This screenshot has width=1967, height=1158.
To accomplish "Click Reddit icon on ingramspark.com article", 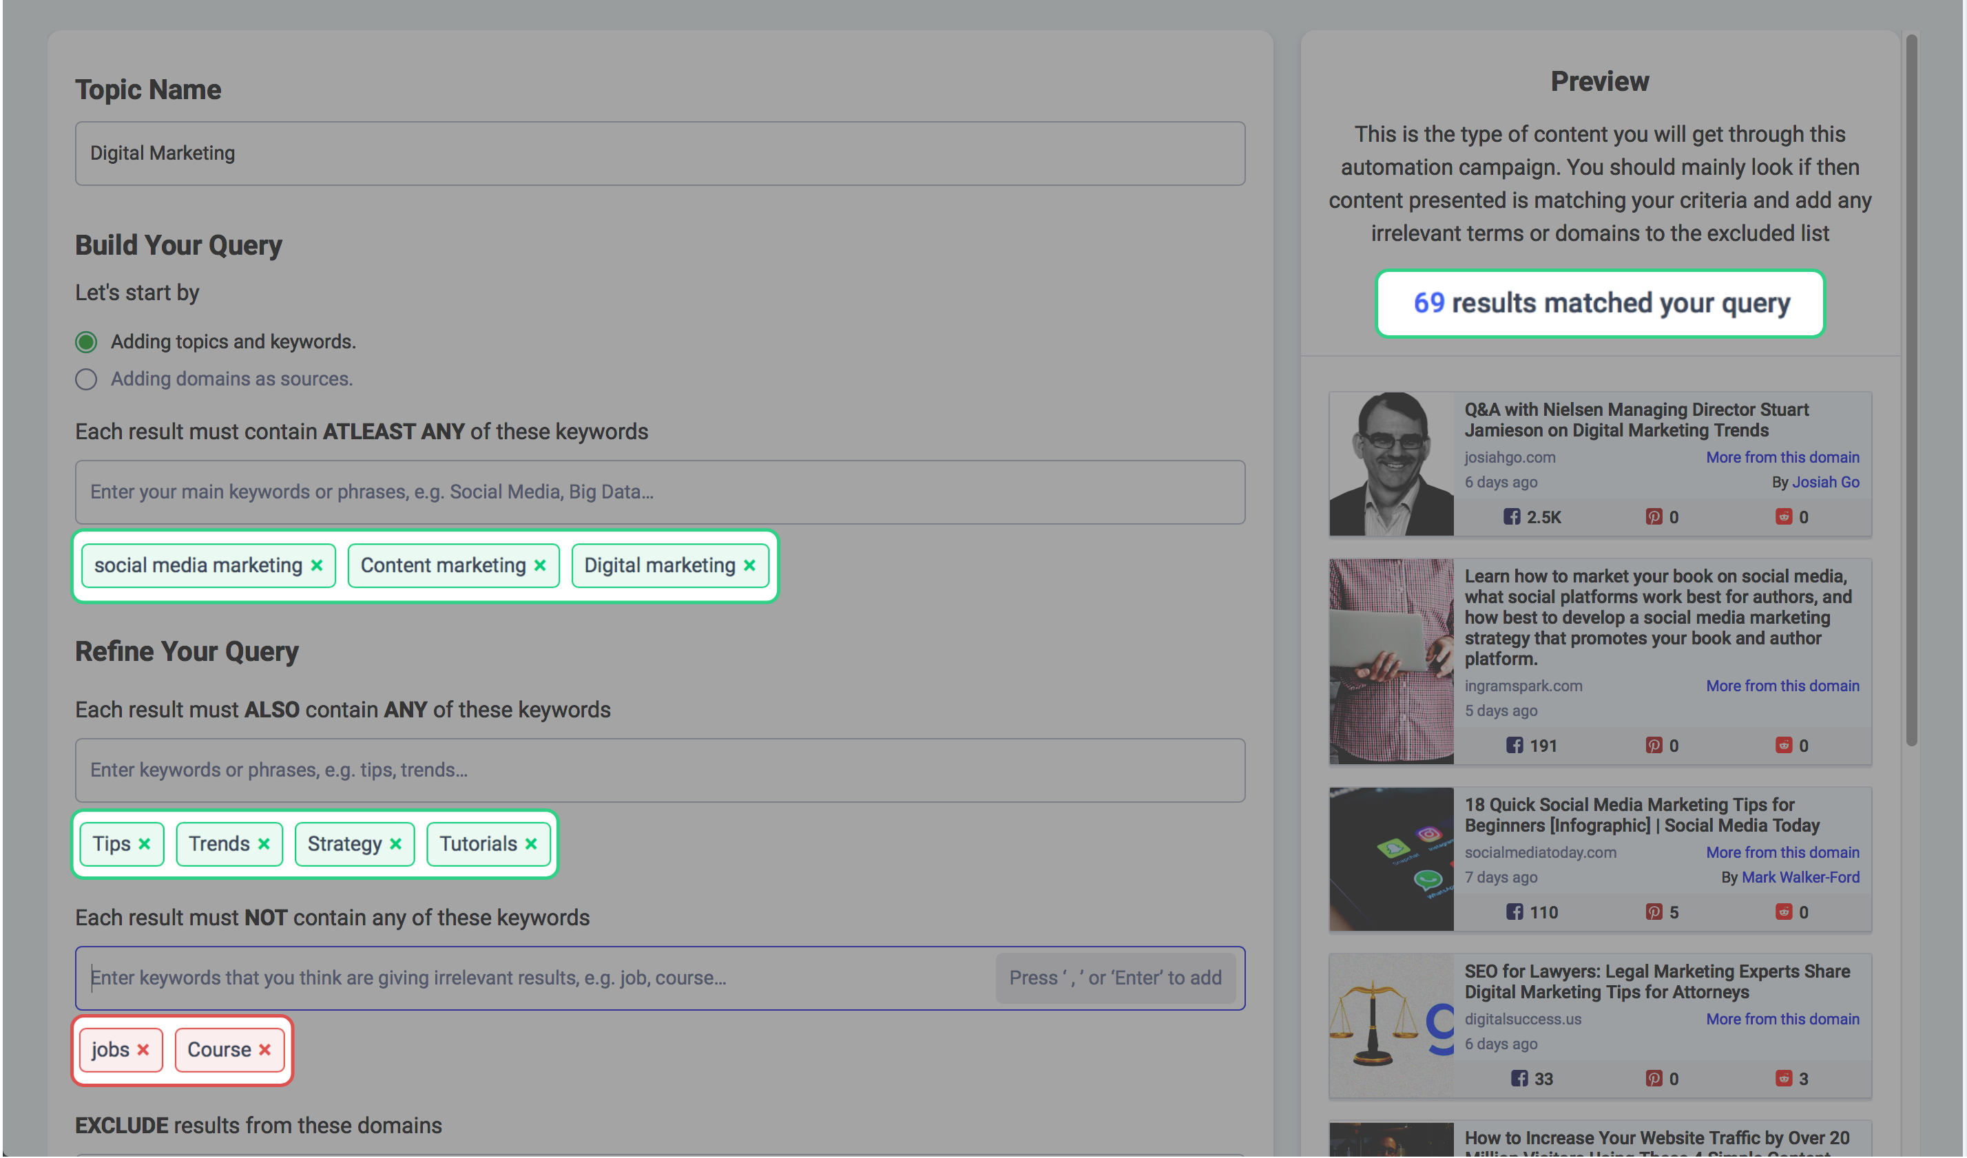I will 1784,746.
